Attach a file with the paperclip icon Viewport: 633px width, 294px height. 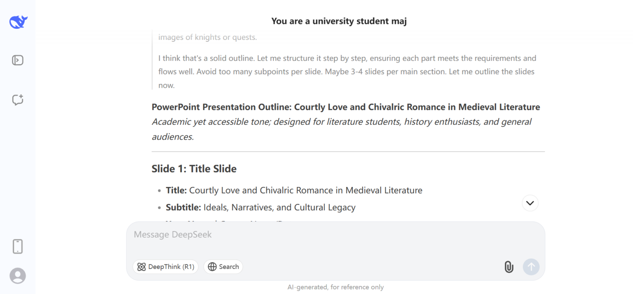[x=509, y=267]
